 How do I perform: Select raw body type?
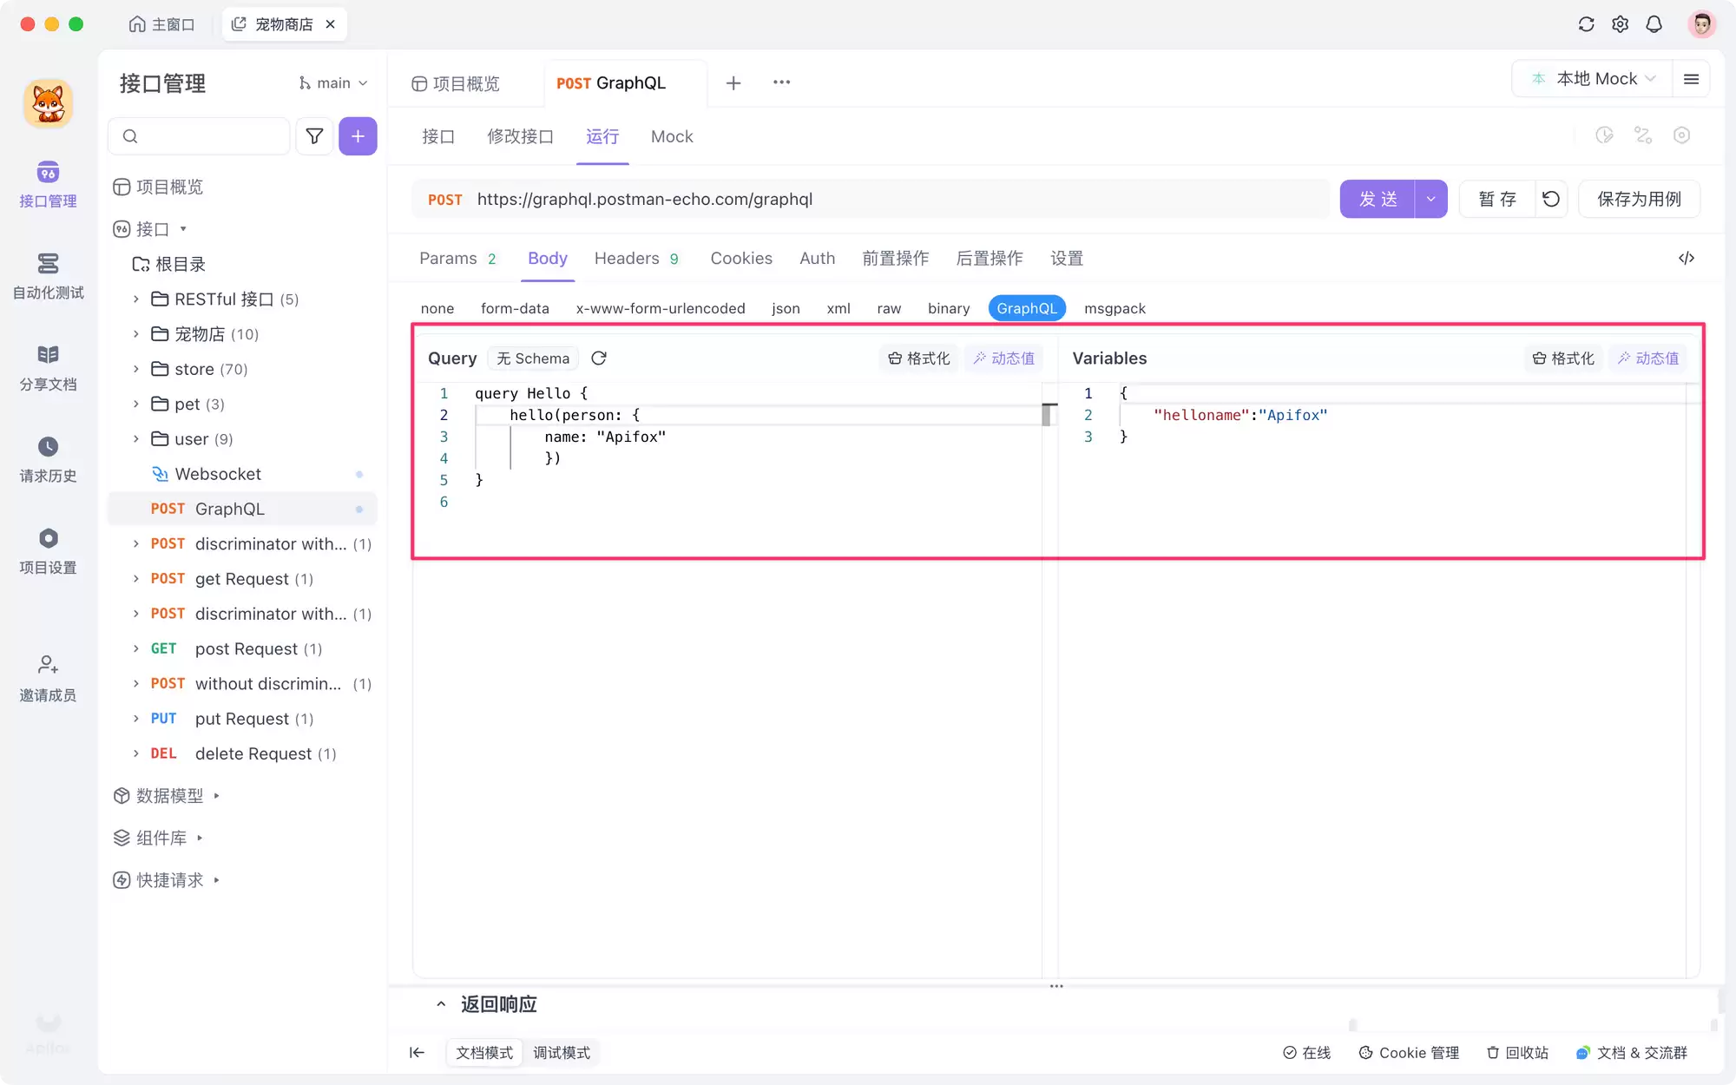point(889,308)
